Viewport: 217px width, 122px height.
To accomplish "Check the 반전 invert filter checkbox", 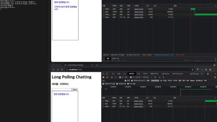I will 125,81.
